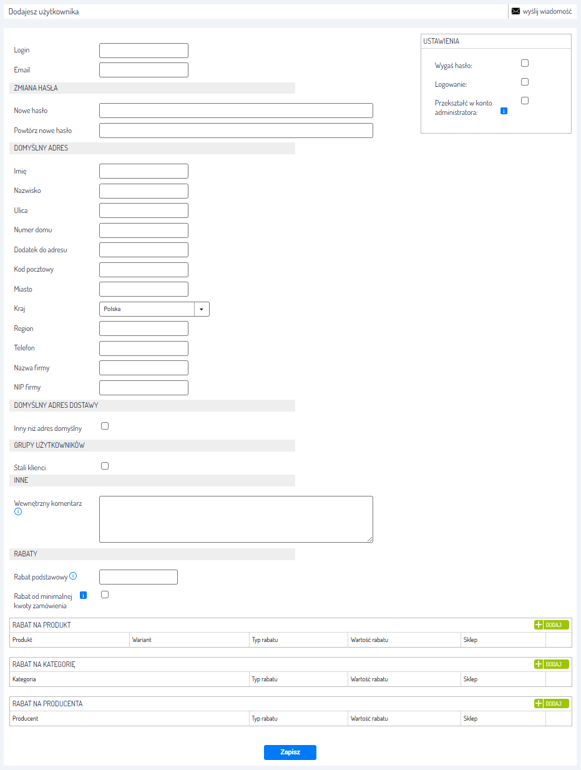Click the plus icon in Rabat na producenta
Image resolution: width=581 pixels, height=770 pixels.
coord(539,703)
